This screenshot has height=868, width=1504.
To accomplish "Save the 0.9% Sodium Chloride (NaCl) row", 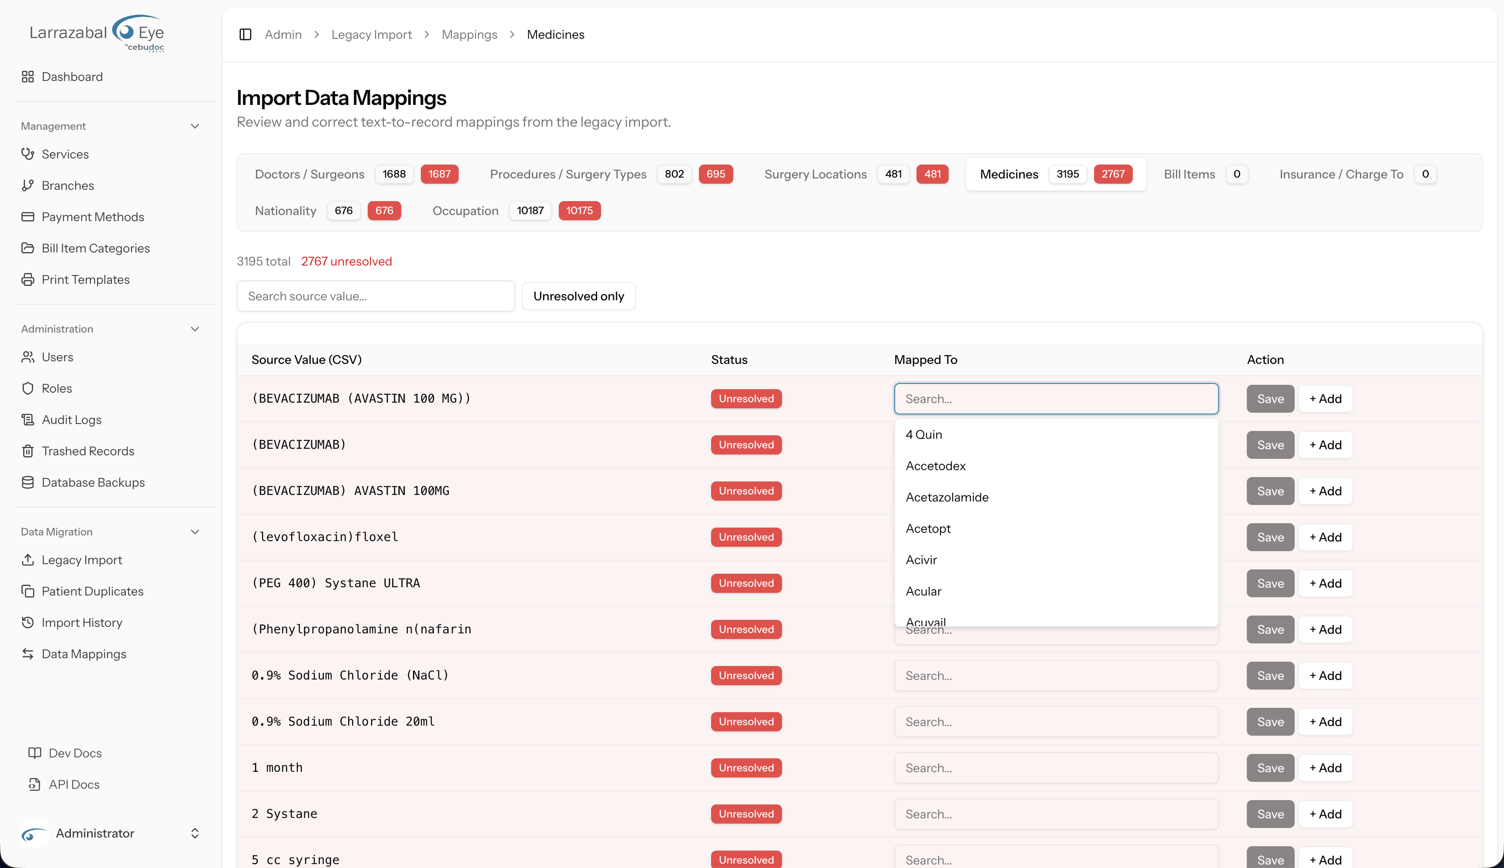I will pos(1270,676).
